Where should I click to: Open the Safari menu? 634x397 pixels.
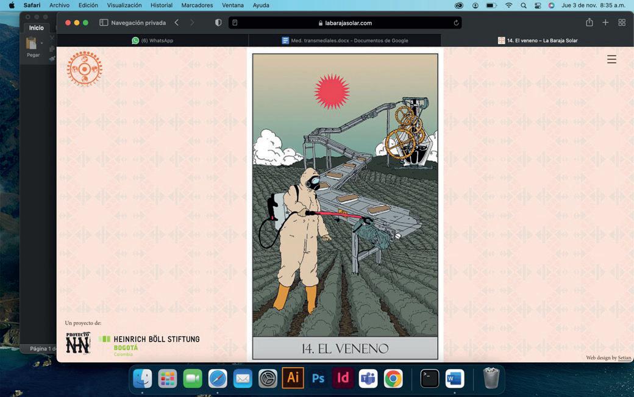pyautogui.click(x=32, y=5)
